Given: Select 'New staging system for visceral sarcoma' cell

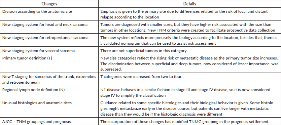Looking at the screenshot, I should click(49, 51).
